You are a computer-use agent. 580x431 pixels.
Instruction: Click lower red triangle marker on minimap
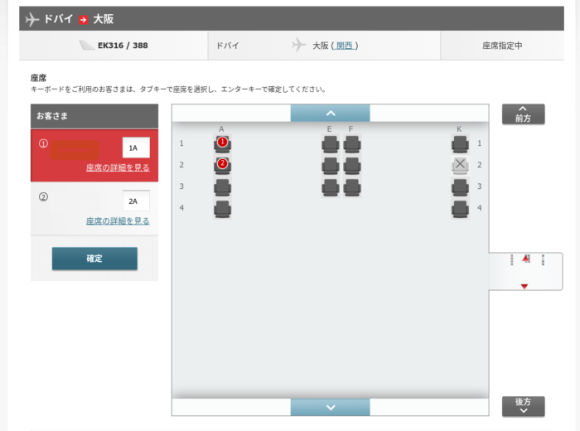coord(524,286)
